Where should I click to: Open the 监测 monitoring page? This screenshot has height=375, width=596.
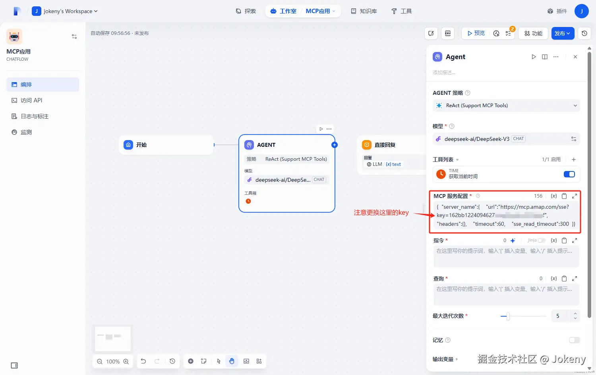pyautogui.click(x=43, y=132)
